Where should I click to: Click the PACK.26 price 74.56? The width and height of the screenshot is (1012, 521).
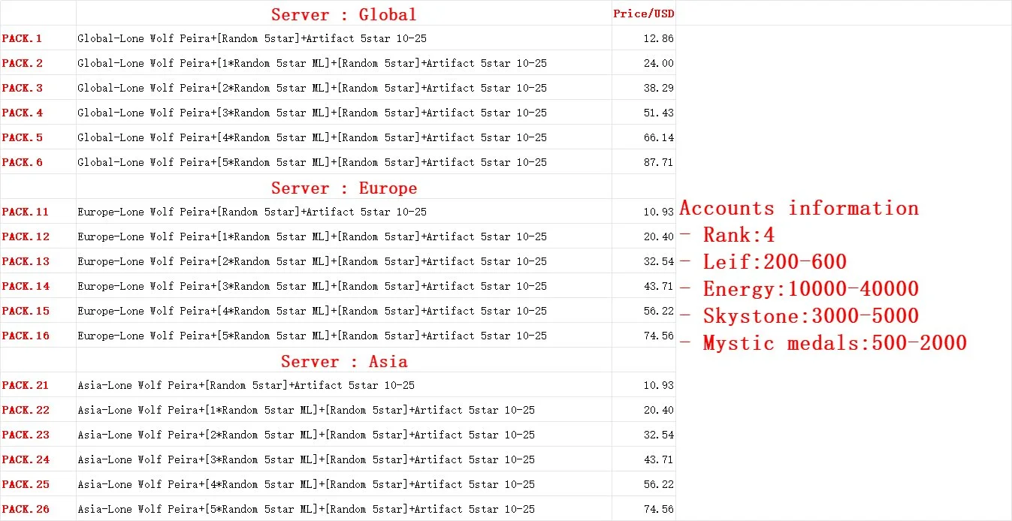point(644,509)
